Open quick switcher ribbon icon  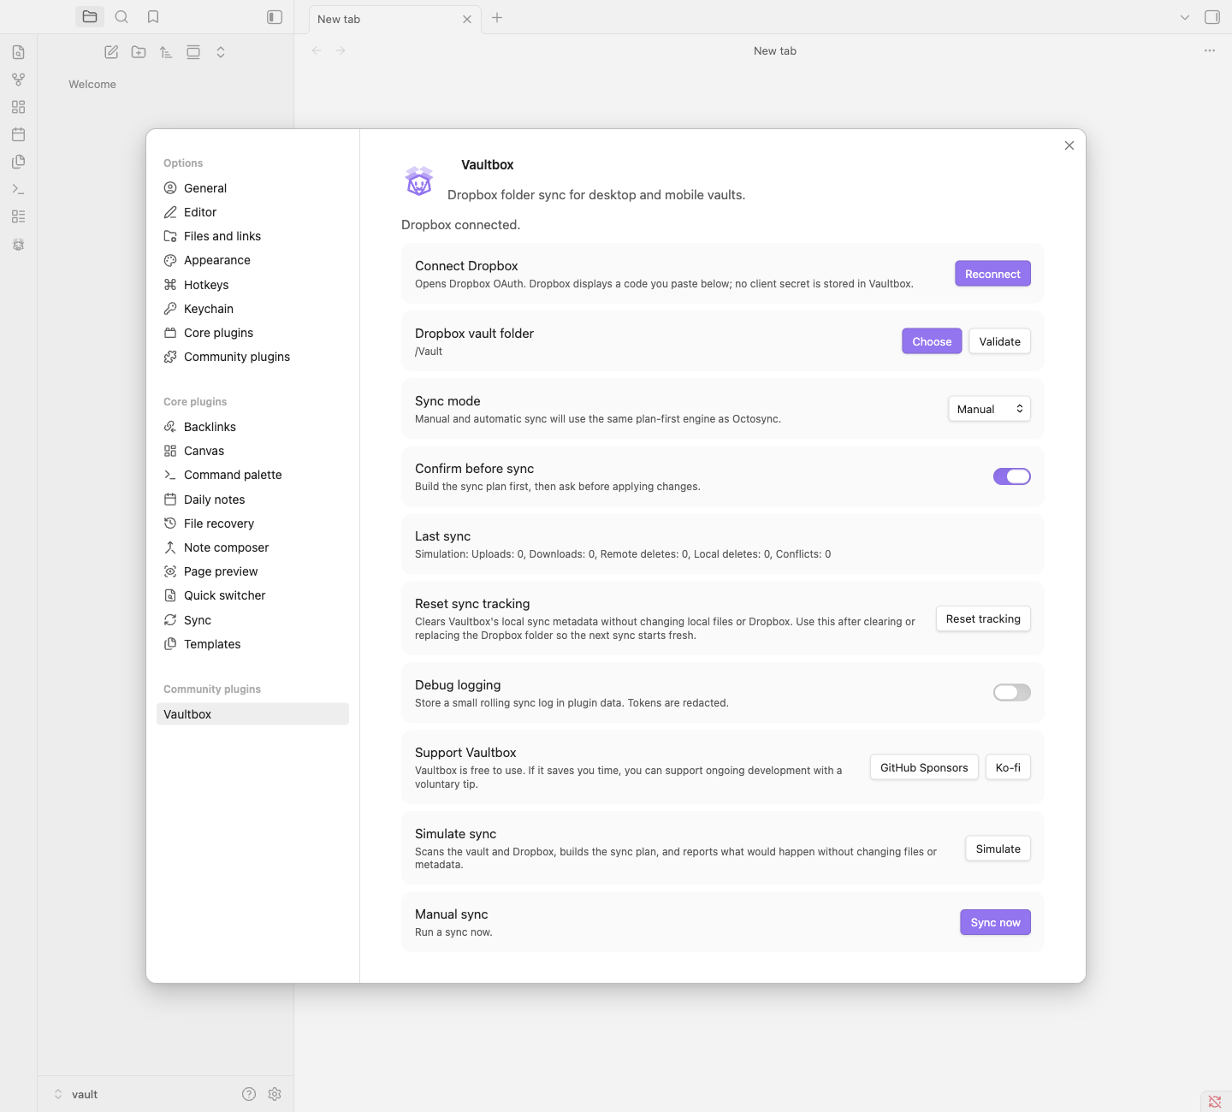(x=19, y=52)
